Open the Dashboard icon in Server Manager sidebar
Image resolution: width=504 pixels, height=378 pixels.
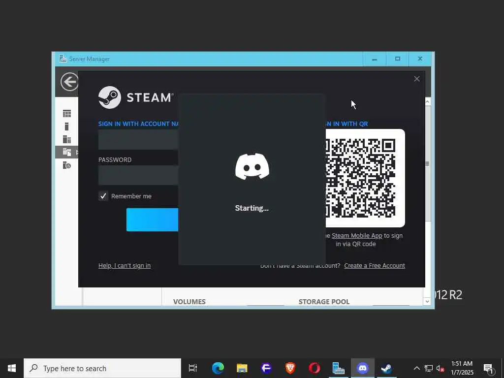pos(67,114)
